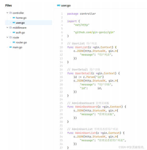Click the Go icon beside main.go

coord(11,47)
